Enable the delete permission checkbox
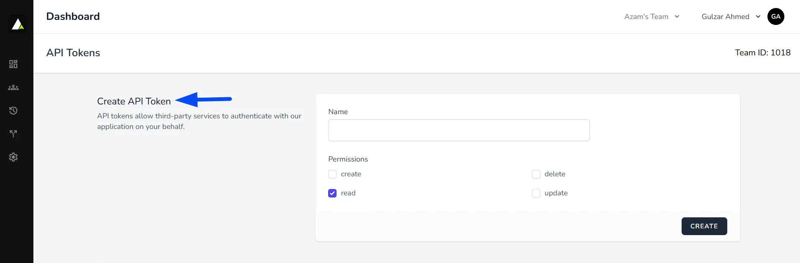 [536, 174]
